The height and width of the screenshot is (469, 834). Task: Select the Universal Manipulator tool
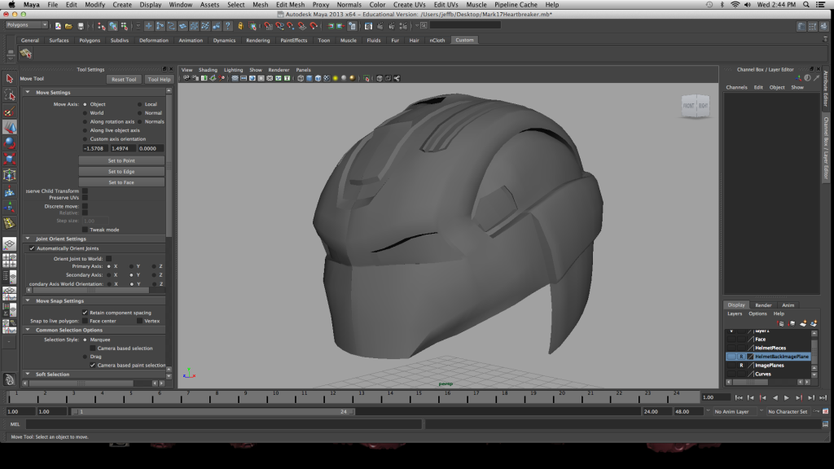point(10,176)
